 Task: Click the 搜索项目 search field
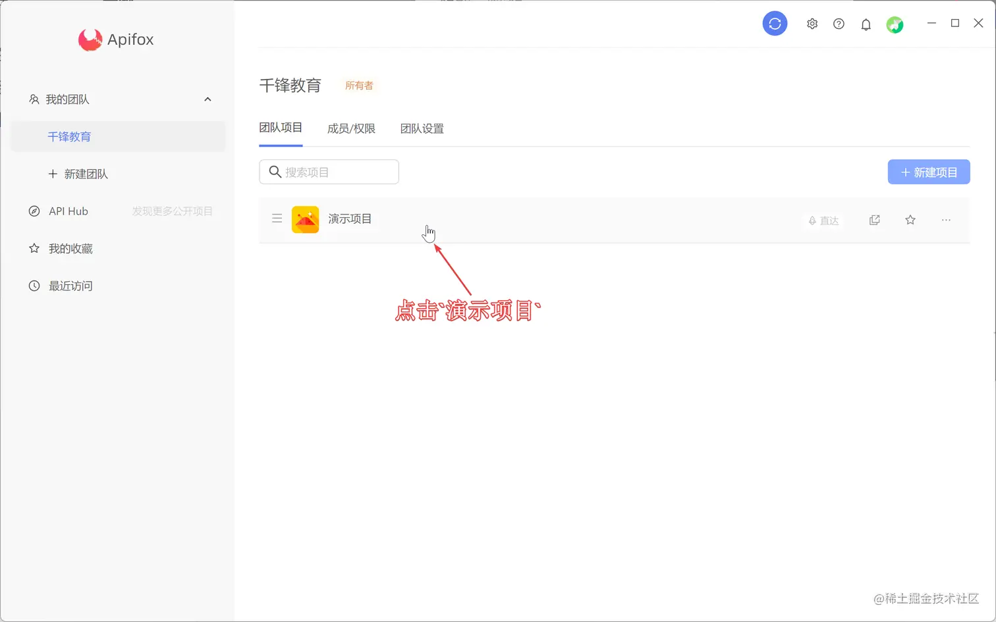(329, 172)
